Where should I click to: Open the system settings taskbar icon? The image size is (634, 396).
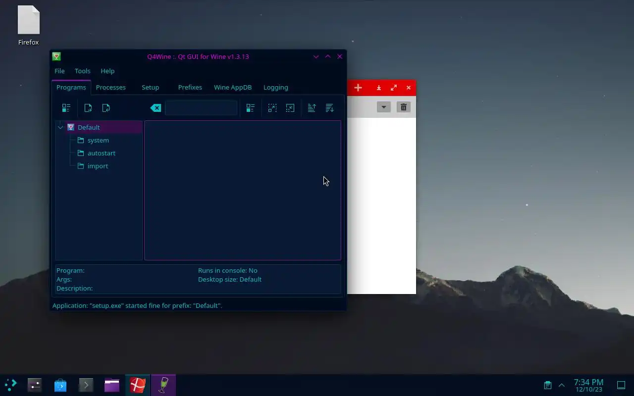pos(35,385)
